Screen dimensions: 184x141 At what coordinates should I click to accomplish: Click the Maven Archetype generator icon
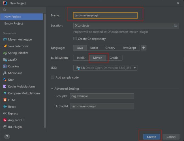tap(5, 39)
